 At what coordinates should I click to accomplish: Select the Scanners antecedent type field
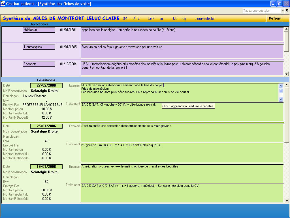click(39, 64)
